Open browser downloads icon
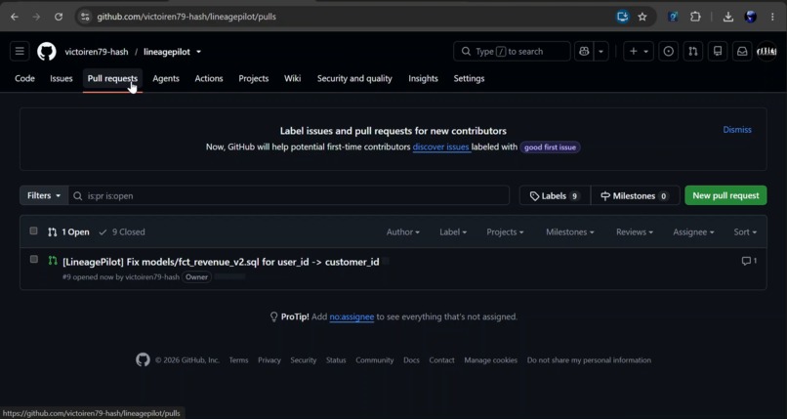Viewport: 787px width, 419px height. pyautogui.click(x=727, y=17)
